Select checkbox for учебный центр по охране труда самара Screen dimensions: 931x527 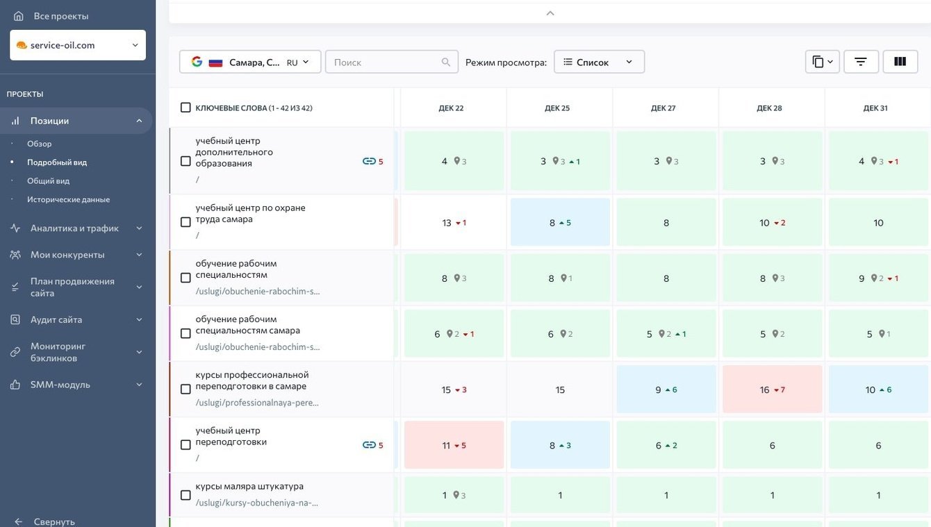click(186, 222)
